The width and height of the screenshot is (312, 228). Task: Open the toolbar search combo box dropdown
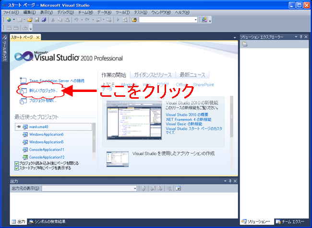[x=195, y=20]
